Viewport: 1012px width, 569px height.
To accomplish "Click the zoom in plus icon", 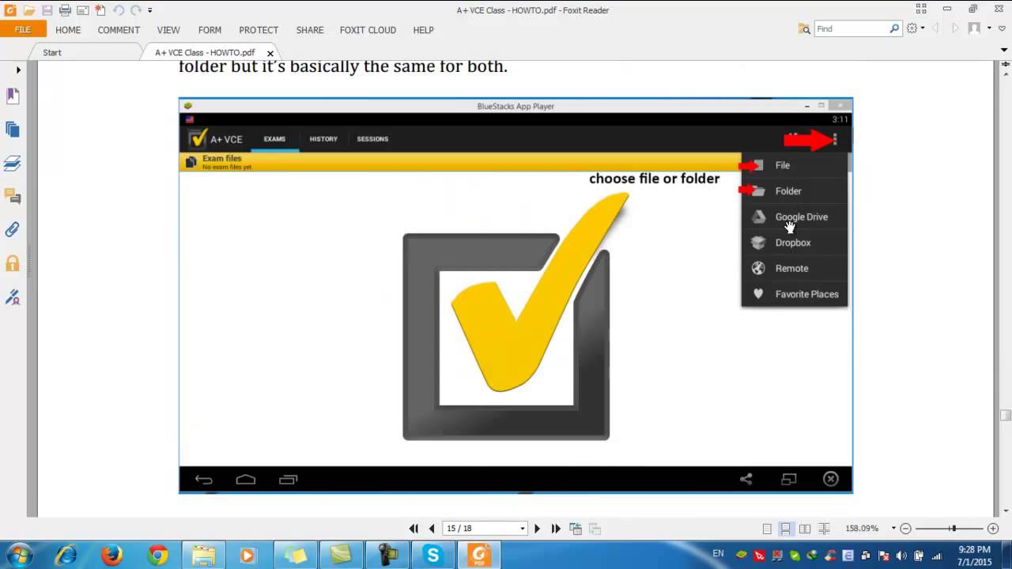I will click(994, 528).
